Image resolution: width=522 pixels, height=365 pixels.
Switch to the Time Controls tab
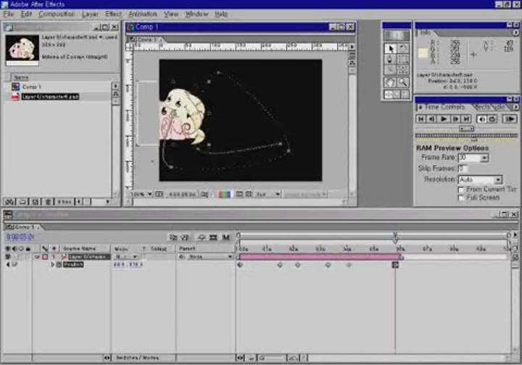pyautogui.click(x=444, y=107)
